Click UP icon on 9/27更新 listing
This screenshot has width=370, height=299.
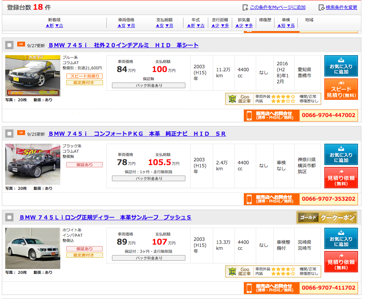21,44
